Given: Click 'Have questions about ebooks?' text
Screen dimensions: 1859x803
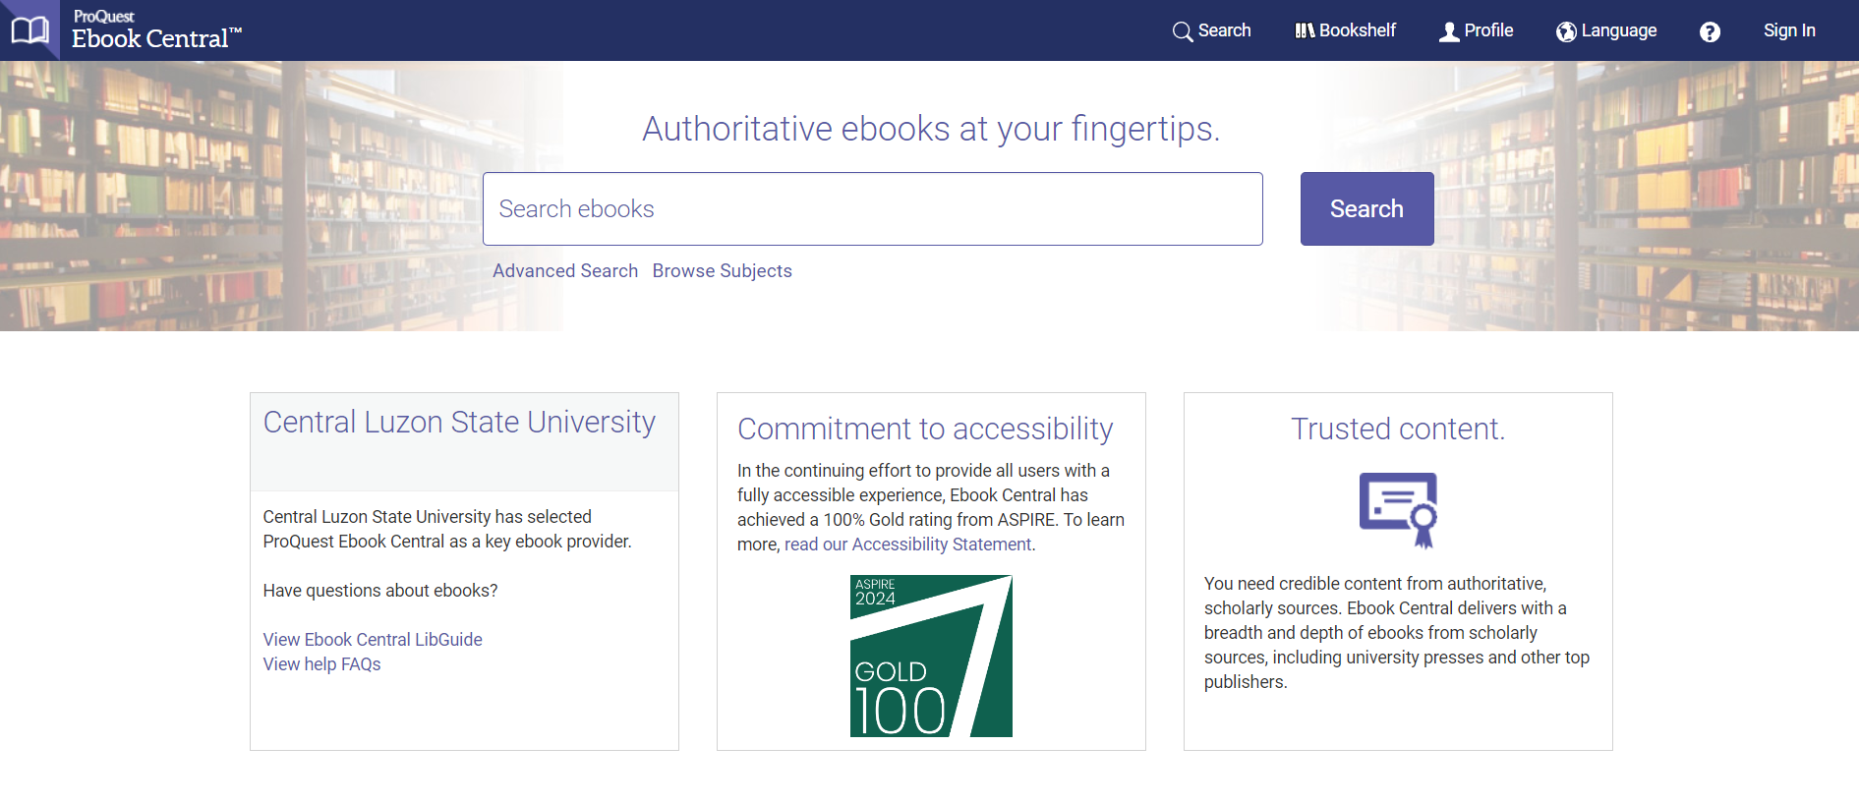Looking at the screenshot, I should pyautogui.click(x=380, y=590).
